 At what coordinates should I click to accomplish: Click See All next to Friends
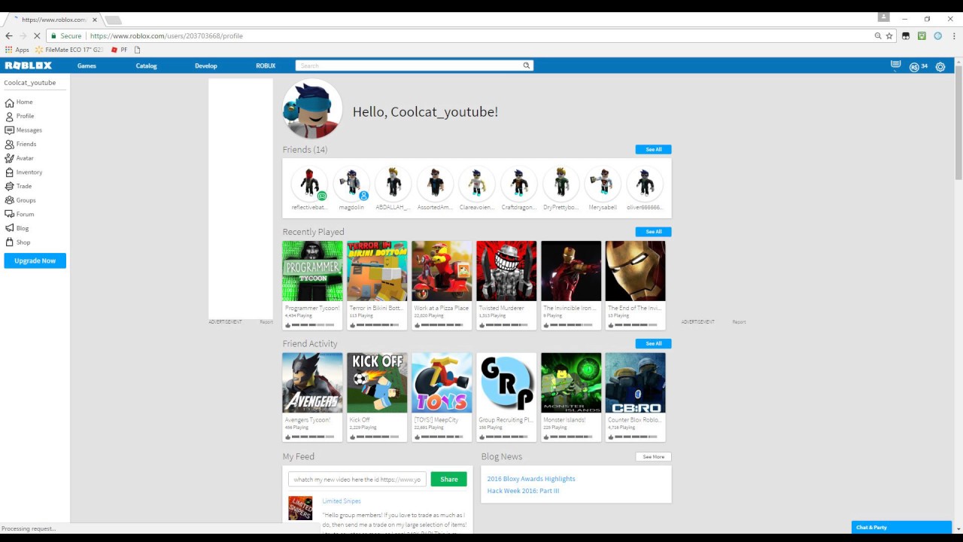653,149
